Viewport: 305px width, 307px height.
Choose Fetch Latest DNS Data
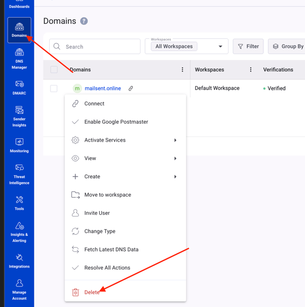[x=125, y=249]
